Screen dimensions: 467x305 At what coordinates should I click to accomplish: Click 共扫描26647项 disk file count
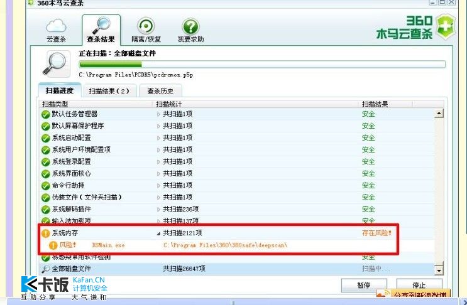184,269
